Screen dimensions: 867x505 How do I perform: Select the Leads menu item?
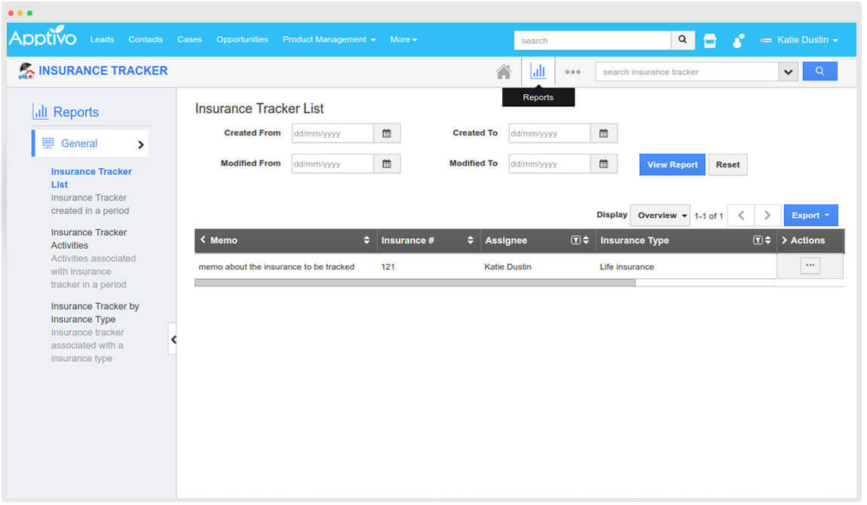point(102,39)
